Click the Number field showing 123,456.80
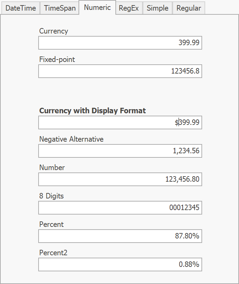Screen dimensions: 239x284 [x=120, y=179]
